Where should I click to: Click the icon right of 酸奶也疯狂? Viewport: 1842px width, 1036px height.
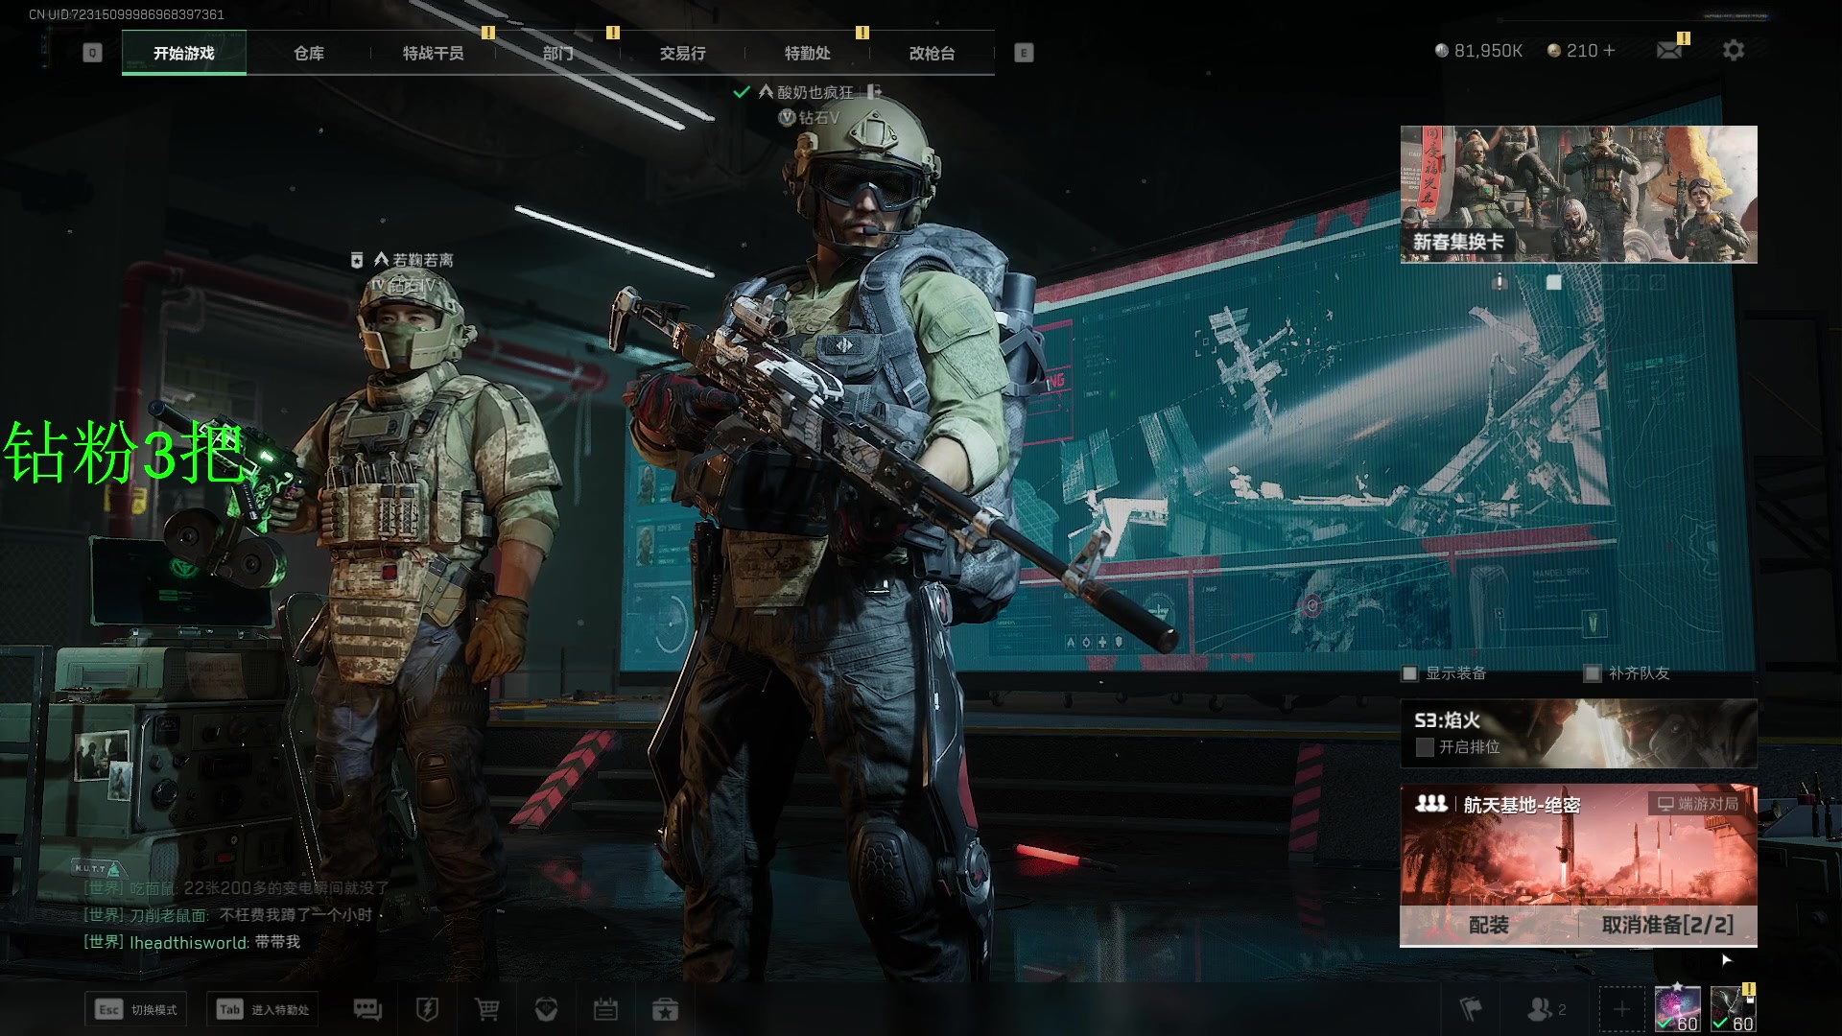[873, 92]
